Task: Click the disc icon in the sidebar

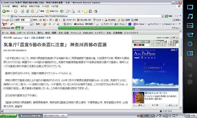Action: click(190, 44)
